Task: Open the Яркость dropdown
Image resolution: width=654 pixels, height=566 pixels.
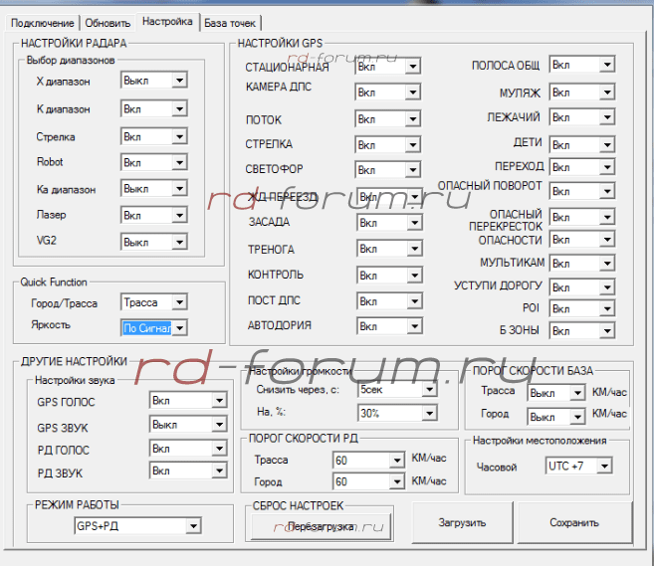Action: (x=154, y=328)
